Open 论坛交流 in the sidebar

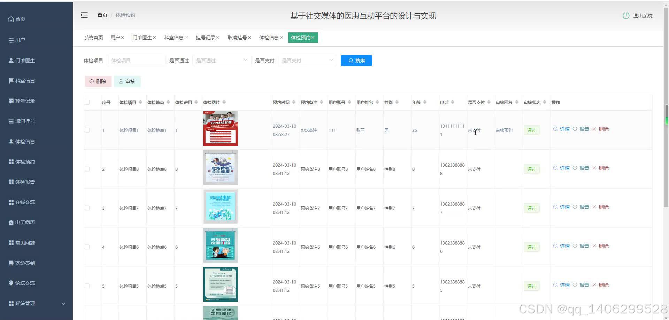[x=37, y=283]
